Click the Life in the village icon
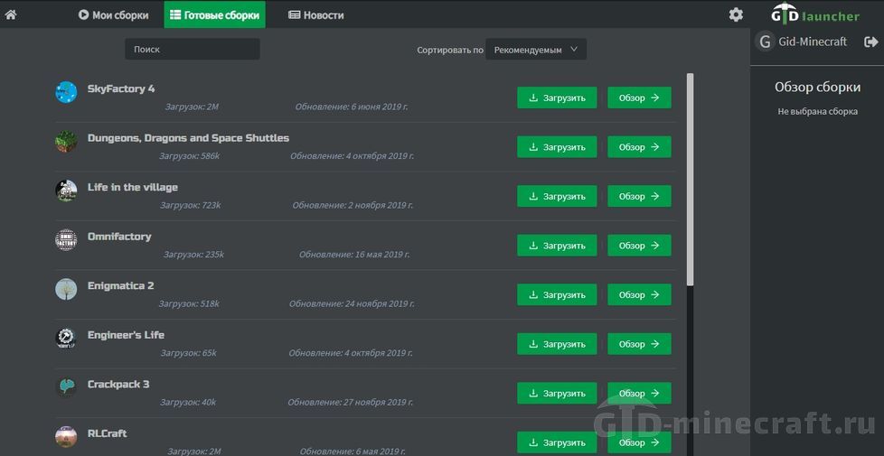884x456 pixels. tap(66, 191)
